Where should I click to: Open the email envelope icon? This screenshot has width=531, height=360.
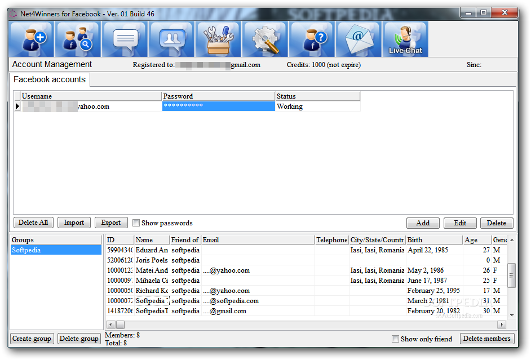(x=359, y=39)
